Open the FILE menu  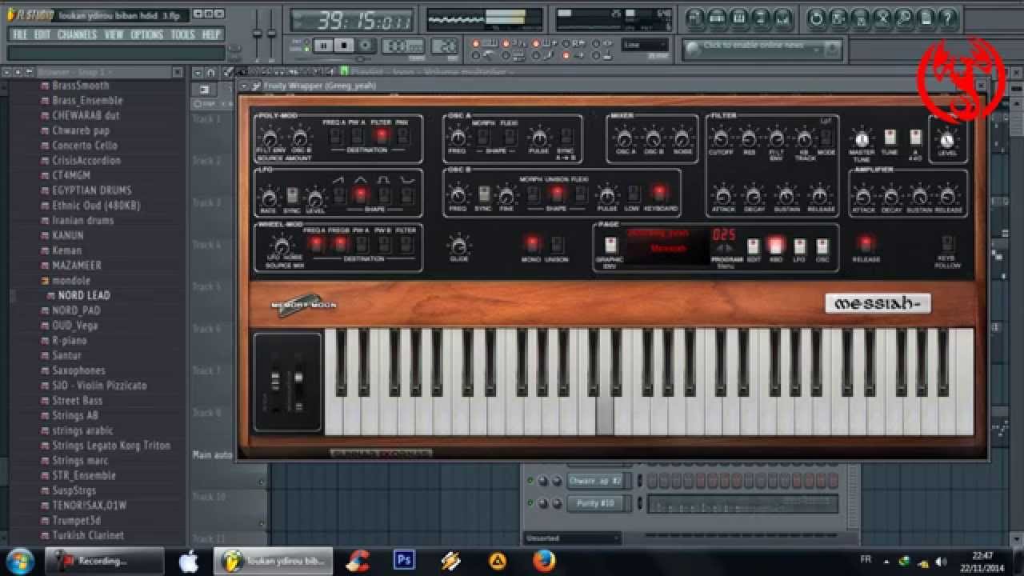tap(20, 34)
